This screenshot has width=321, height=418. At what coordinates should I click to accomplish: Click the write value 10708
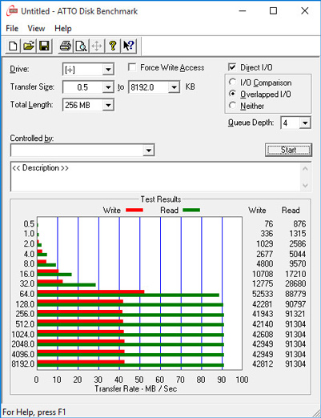coord(263,274)
